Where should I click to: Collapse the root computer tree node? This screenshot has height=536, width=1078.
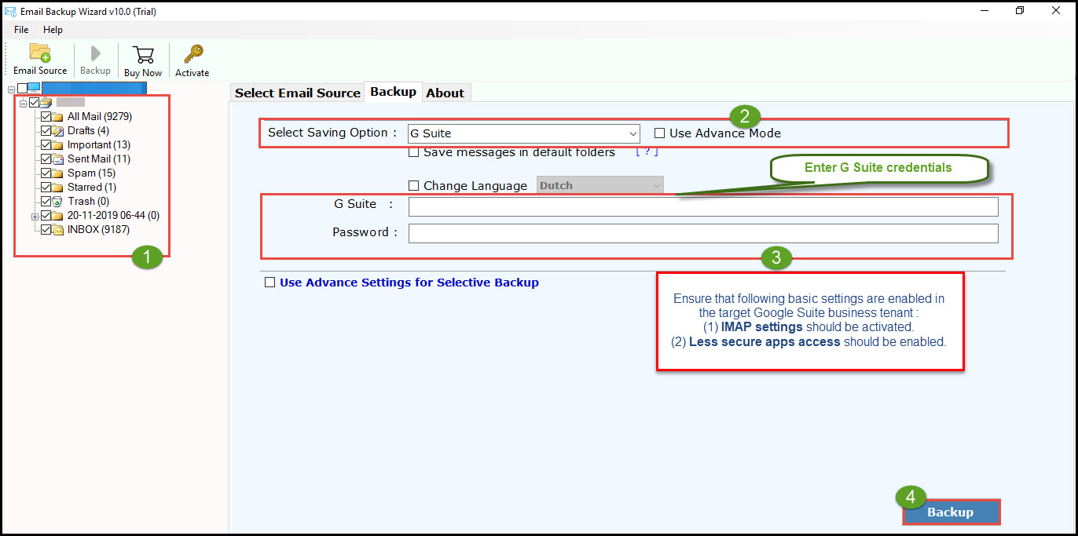[x=10, y=88]
